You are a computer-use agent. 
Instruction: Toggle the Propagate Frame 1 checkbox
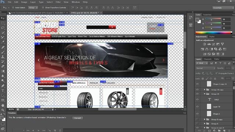coord(216,73)
